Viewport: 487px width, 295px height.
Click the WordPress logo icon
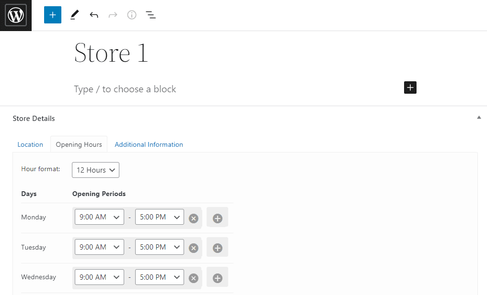15,15
